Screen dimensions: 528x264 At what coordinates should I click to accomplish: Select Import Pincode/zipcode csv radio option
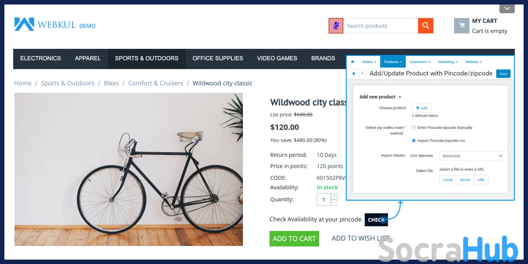(414, 141)
